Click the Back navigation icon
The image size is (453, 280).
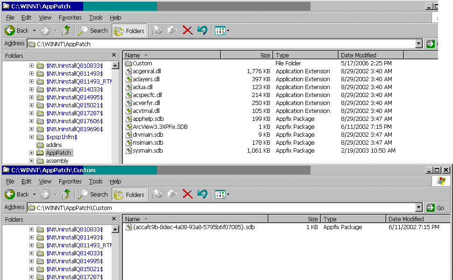click(x=10, y=30)
